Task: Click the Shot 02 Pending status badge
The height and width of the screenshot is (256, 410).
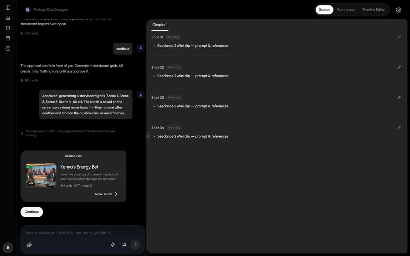Action: 174,67
